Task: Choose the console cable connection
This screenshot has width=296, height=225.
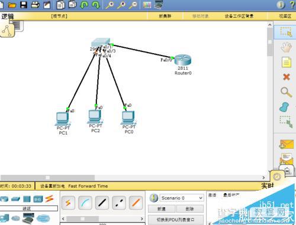Action: point(85,203)
